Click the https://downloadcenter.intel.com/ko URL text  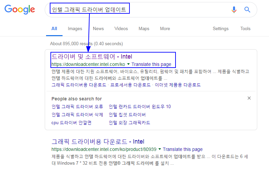pos(88,64)
